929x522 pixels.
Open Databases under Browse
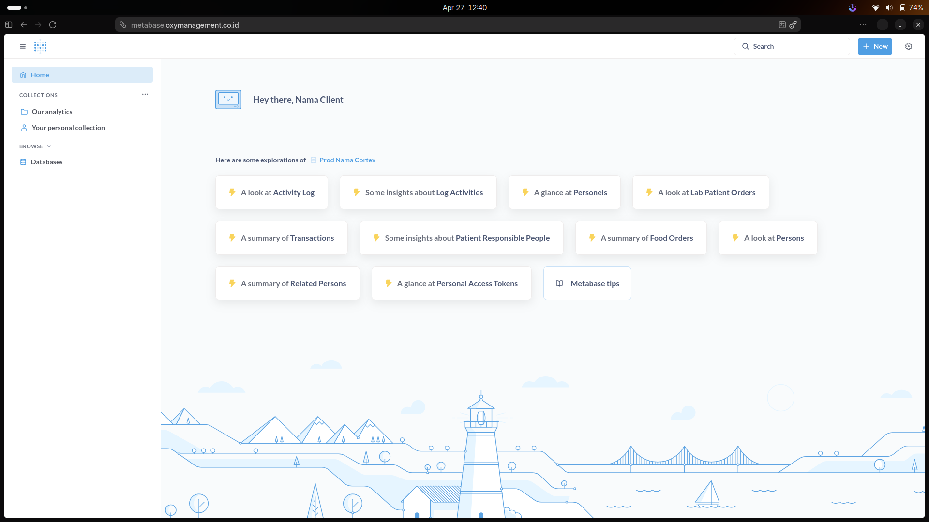point(46,162)
